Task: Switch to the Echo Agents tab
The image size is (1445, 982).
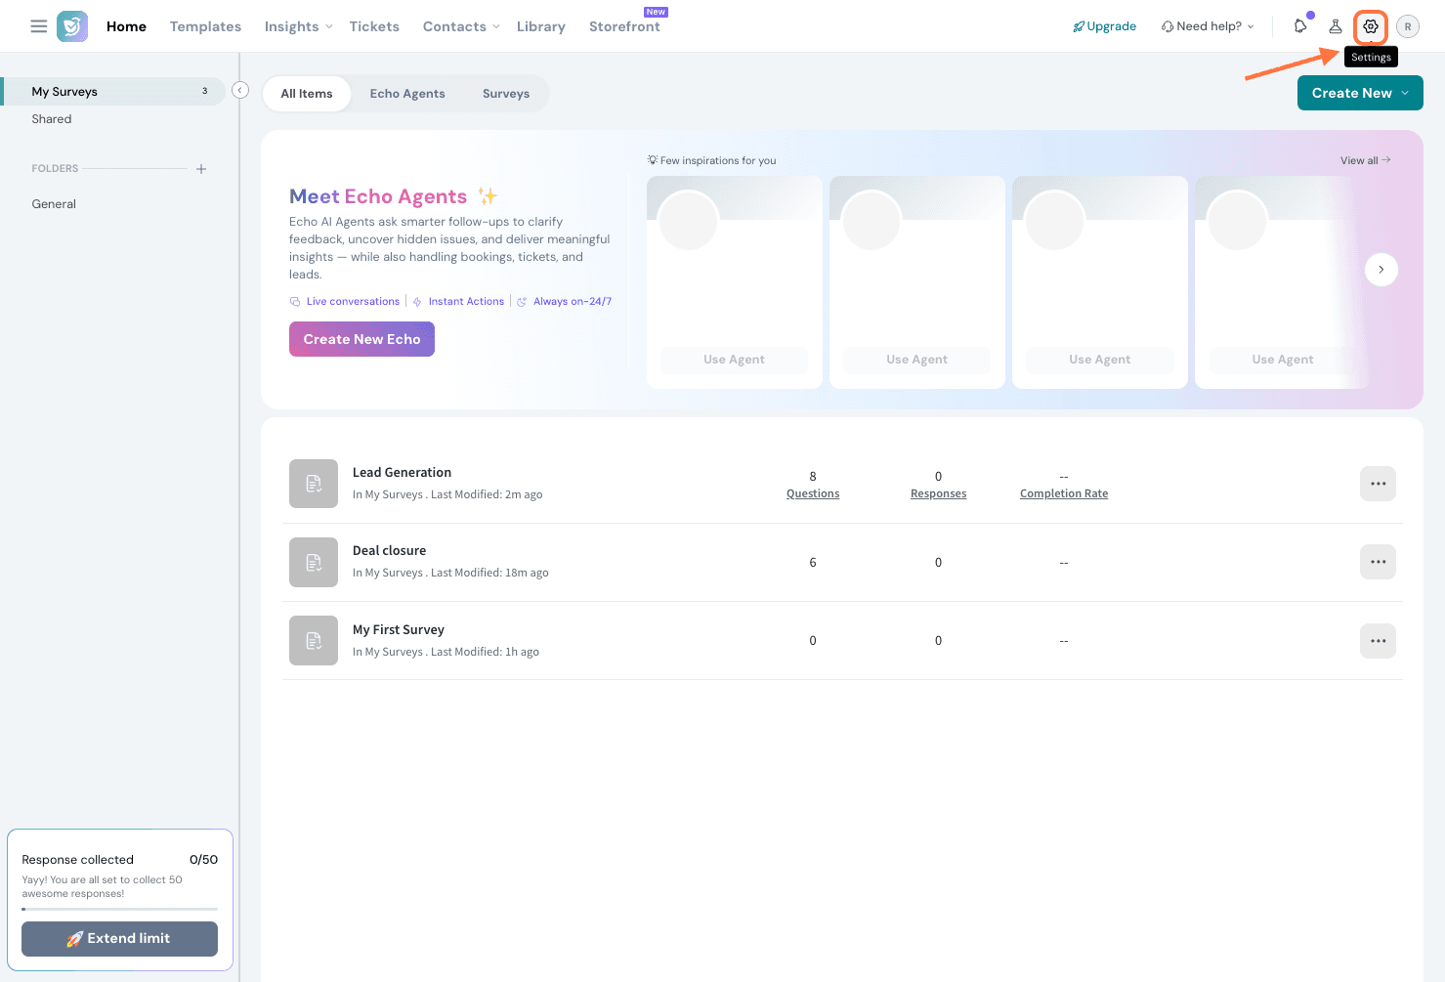Action: coord(407,94)
